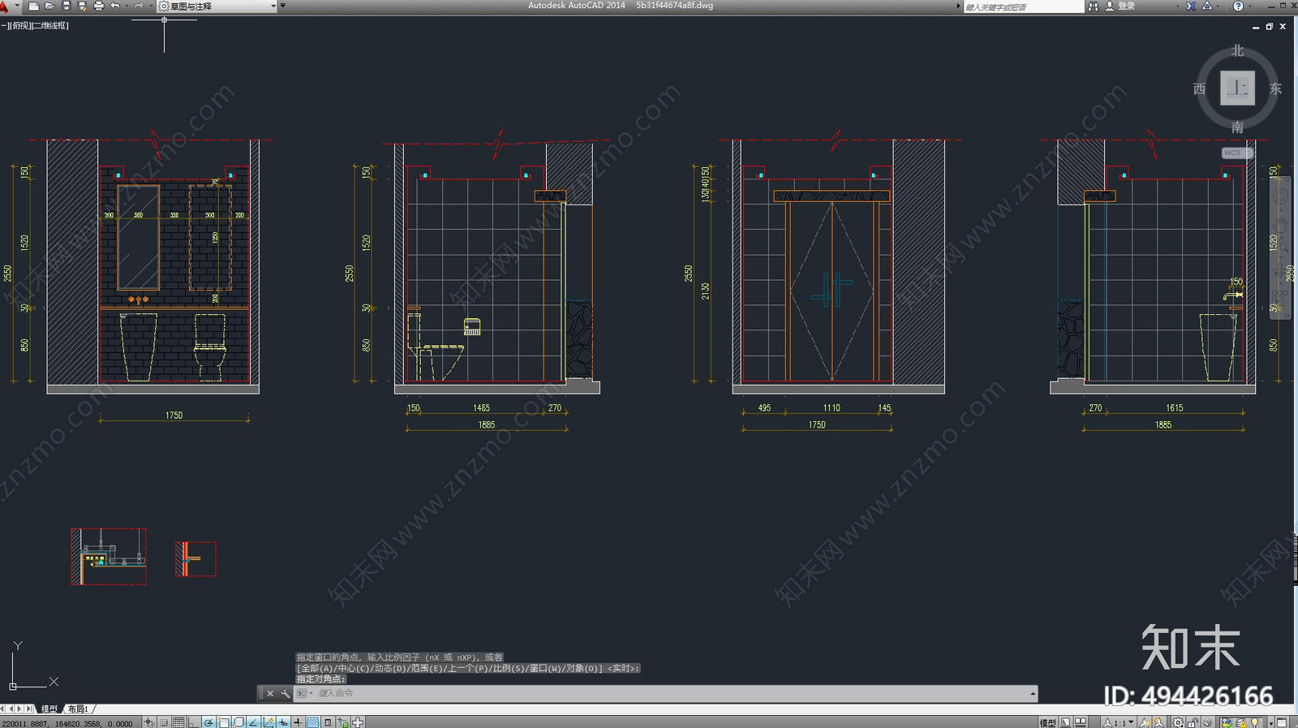Toggle grid display in status bar
Image resolution: width=1298 pixels, height=728 pixels.
click(x=178, y=722)
